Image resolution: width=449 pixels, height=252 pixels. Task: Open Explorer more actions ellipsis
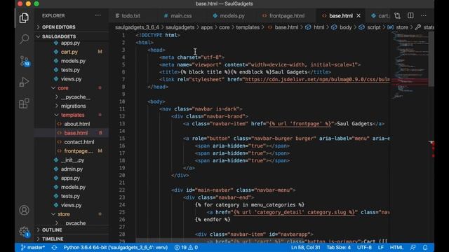[98, 15]
